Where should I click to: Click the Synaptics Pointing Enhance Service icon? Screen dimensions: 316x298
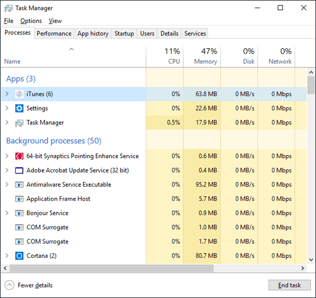(19, 156)
